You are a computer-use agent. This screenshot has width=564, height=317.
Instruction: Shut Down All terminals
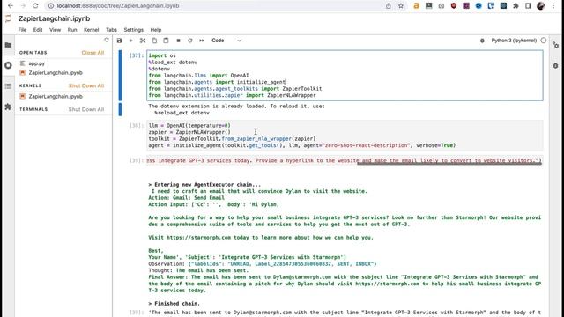click(86, 109)
